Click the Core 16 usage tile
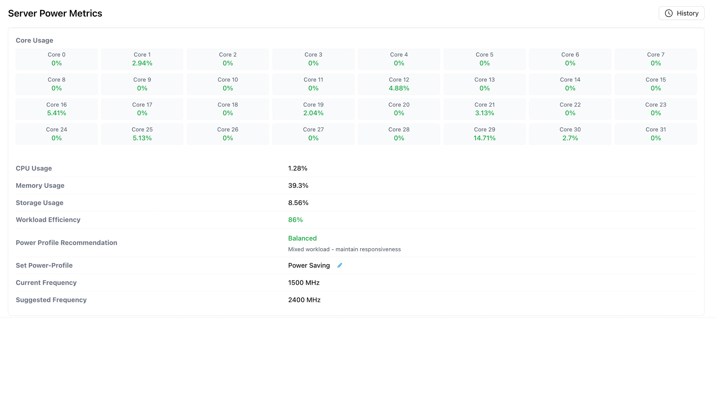The width and height of the screenshot is (716, 402). point(56,109)
